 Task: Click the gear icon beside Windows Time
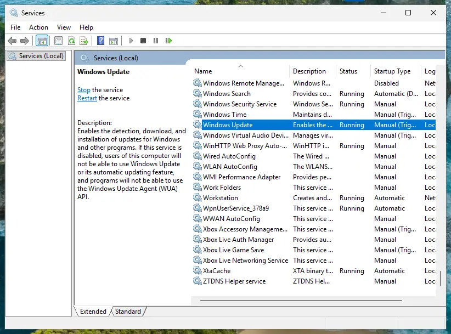tap(198, 115)
